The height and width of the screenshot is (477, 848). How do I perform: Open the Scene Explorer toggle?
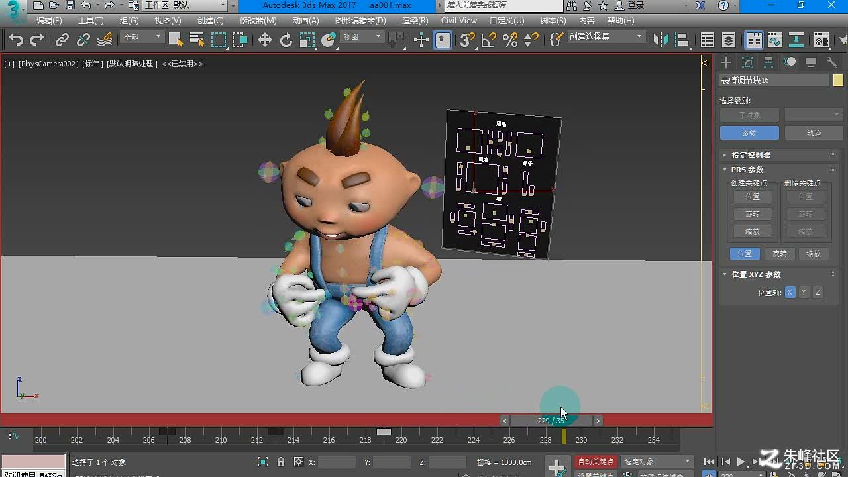coord(708,40)
